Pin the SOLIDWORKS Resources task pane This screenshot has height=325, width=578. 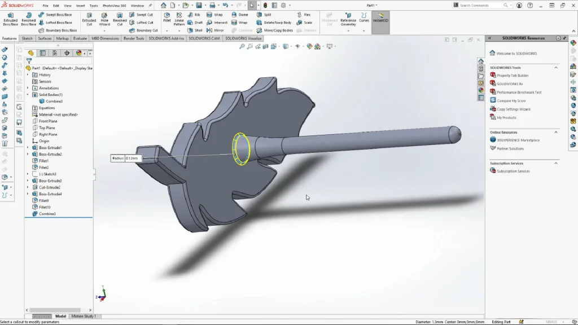tap(558, 38)
